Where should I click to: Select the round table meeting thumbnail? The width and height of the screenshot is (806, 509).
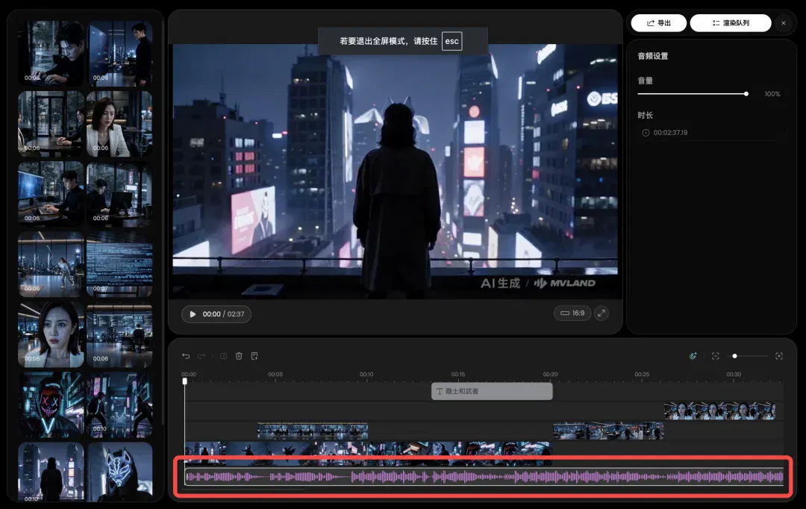pos(51,123)
